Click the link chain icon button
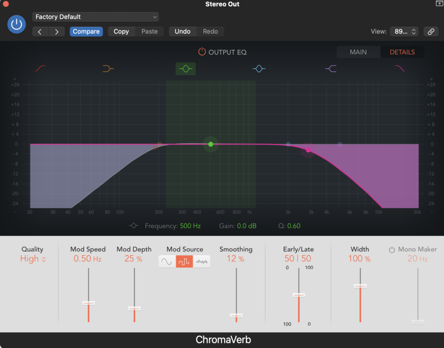 (x=431, y=32)
